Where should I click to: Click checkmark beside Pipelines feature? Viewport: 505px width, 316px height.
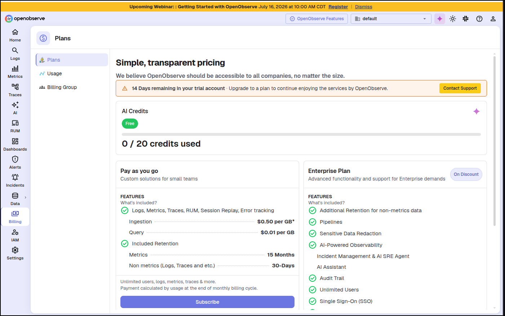click(313, 222)
